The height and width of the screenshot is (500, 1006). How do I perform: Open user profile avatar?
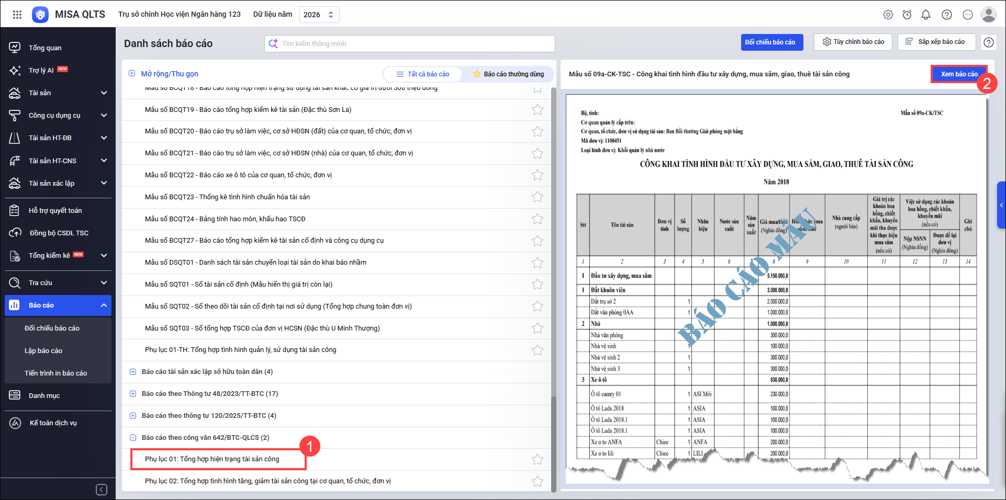click(x=988, y=15)
